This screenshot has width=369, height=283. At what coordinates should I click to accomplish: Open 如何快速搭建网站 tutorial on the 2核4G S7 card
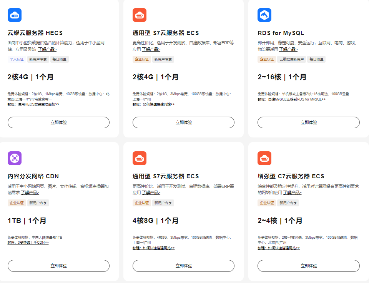coord(153,104)
